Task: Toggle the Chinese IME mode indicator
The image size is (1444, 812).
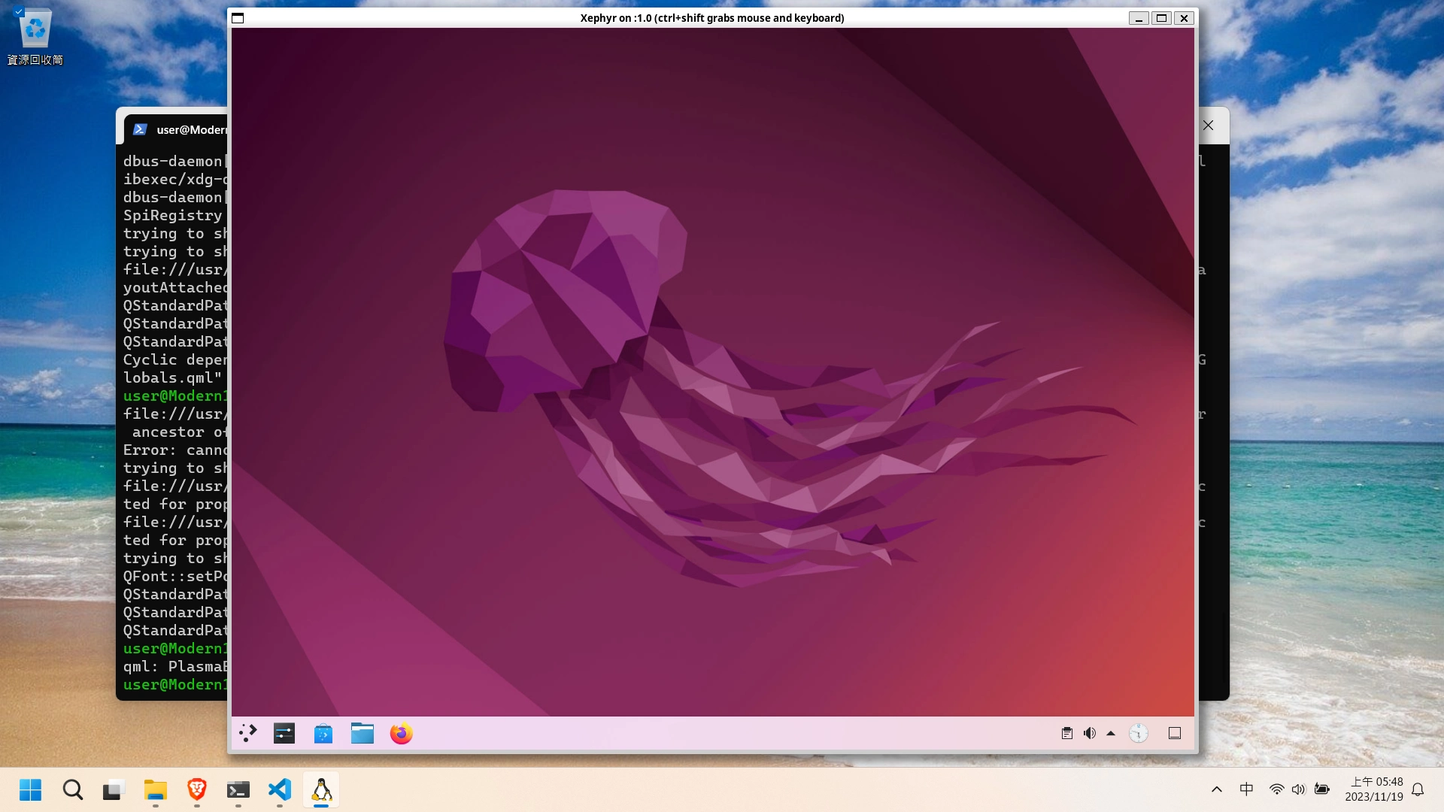Action: (1246, 789)
